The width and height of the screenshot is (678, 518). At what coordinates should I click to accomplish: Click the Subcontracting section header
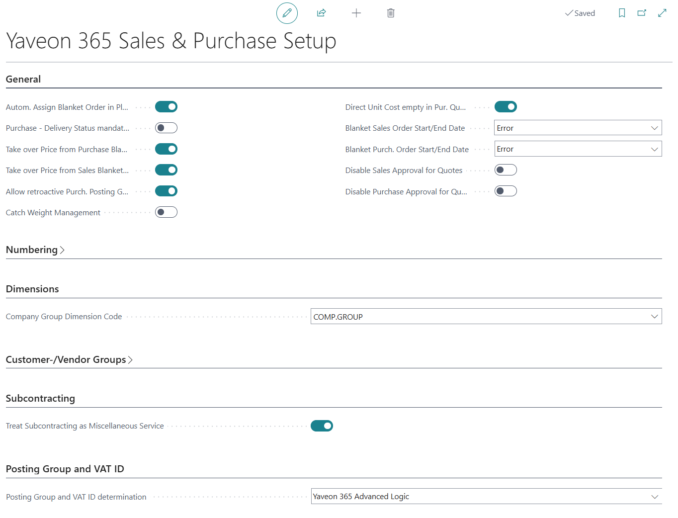pyautogui.click(x=40, y=398)
